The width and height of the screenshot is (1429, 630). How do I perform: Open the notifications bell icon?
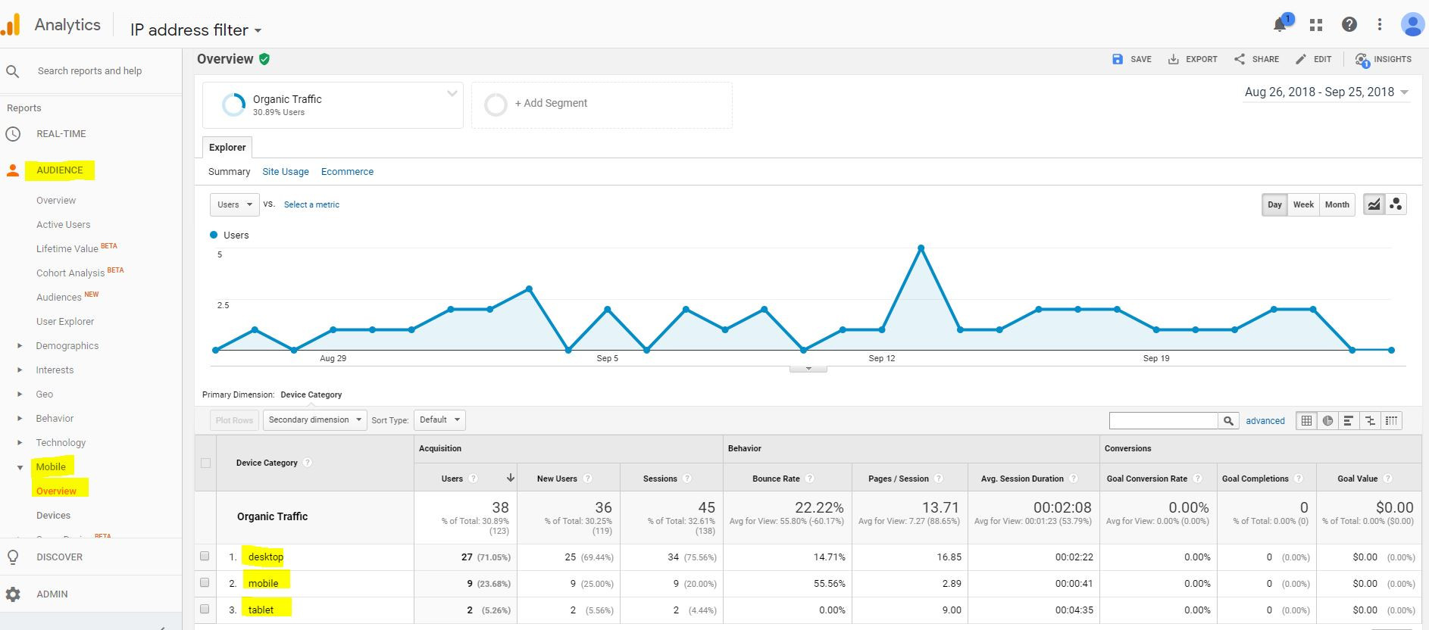pyautogui.click(x=1280, y=24)
